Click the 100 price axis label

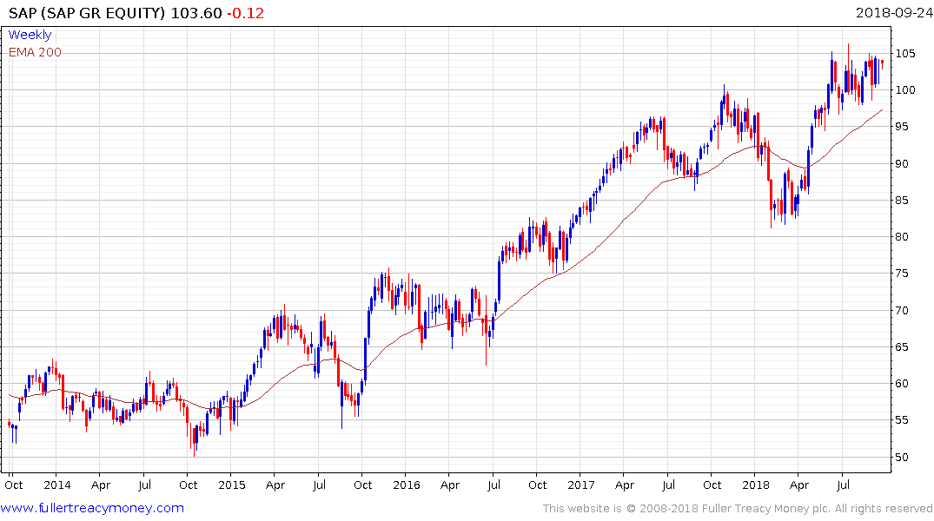tap(905, 90)
